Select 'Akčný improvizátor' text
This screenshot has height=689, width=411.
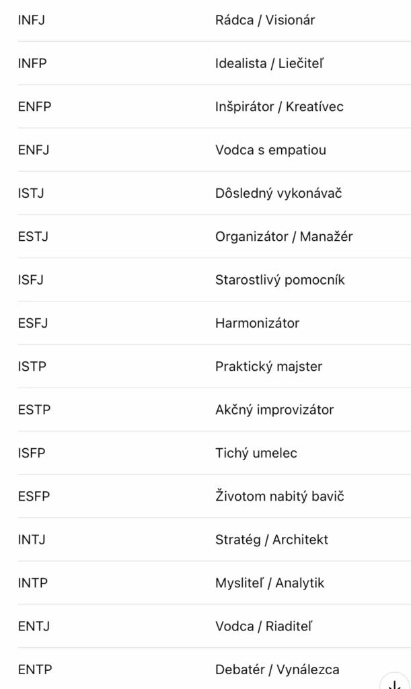[x=274, y=410]
